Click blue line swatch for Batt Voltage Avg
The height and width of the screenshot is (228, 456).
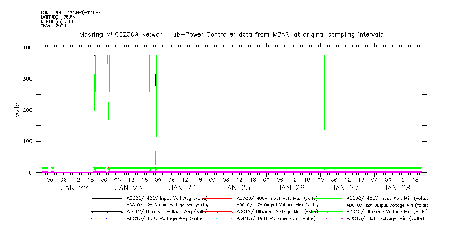coord(107,218)
